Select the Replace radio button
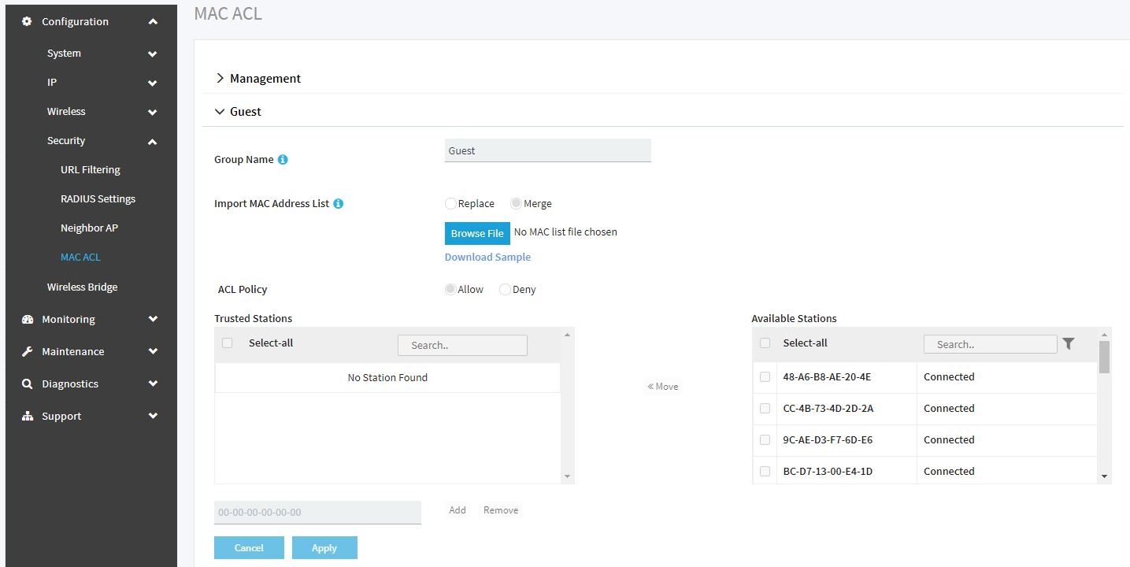This screenshot has width=1130, height=567. (451, 203)
